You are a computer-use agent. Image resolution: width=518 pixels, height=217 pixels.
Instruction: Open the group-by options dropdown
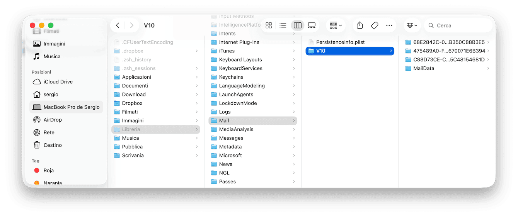(336, 25)
